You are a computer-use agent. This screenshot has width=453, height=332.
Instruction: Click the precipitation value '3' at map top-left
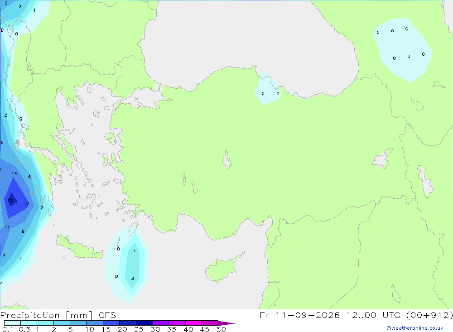click(20, 7)
